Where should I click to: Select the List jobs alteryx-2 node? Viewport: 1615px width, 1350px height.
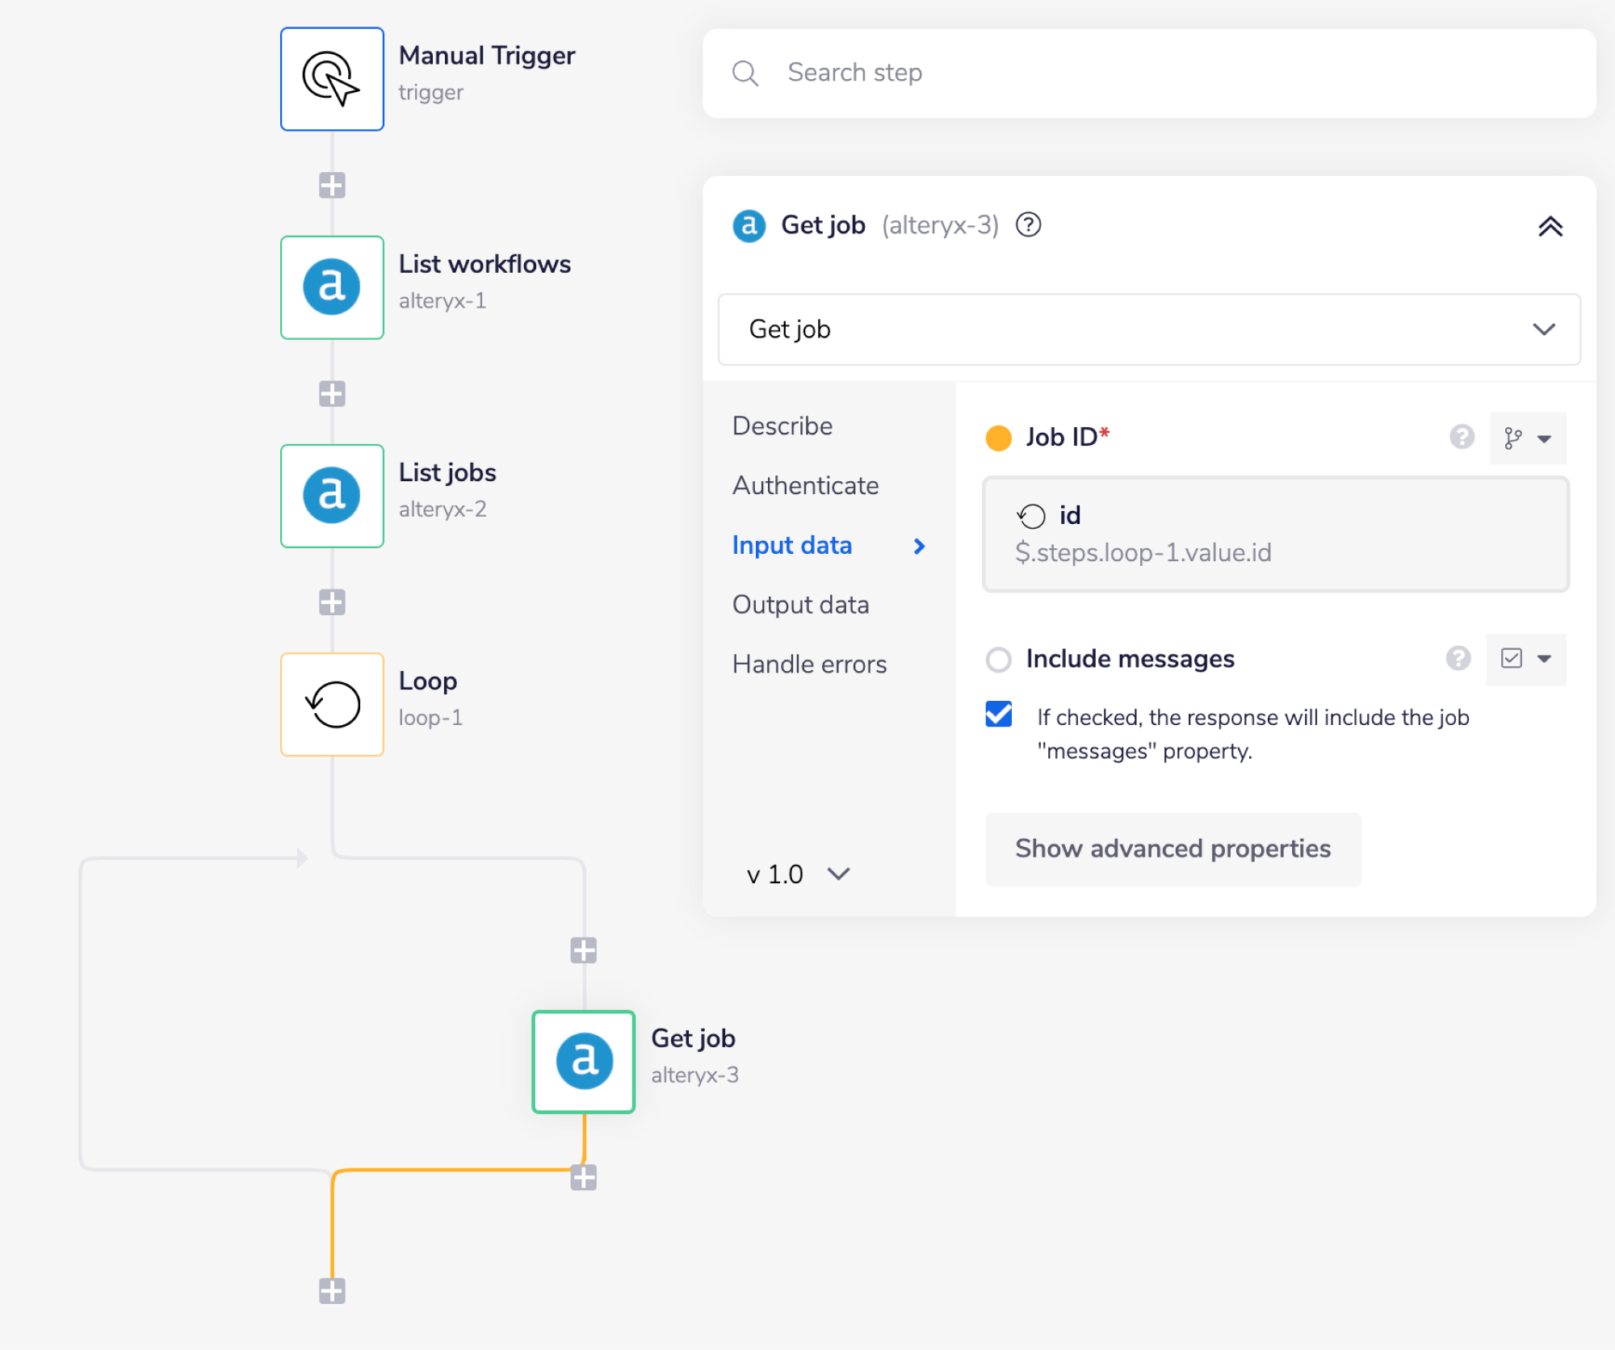[x=332, y=496]
